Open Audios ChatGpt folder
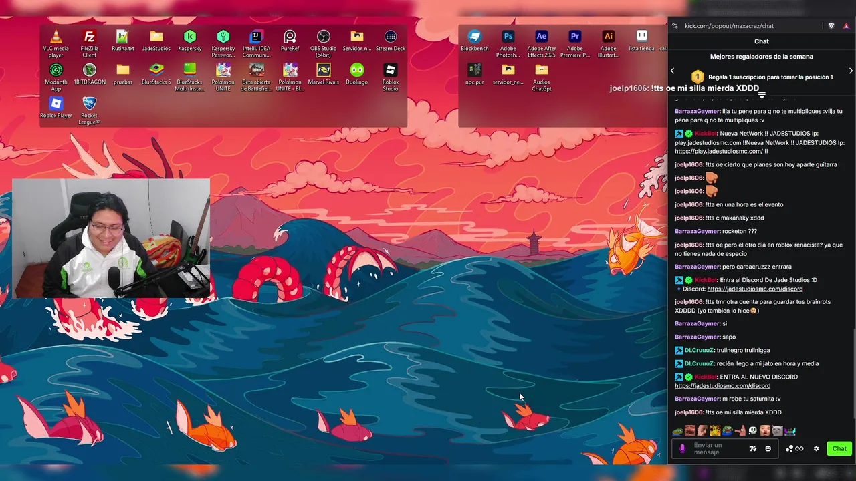Screen dimensions: 856x481 click(x=541, y=77)
